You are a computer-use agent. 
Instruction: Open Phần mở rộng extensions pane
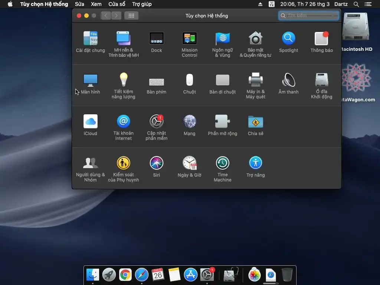(x=223, y=125)
